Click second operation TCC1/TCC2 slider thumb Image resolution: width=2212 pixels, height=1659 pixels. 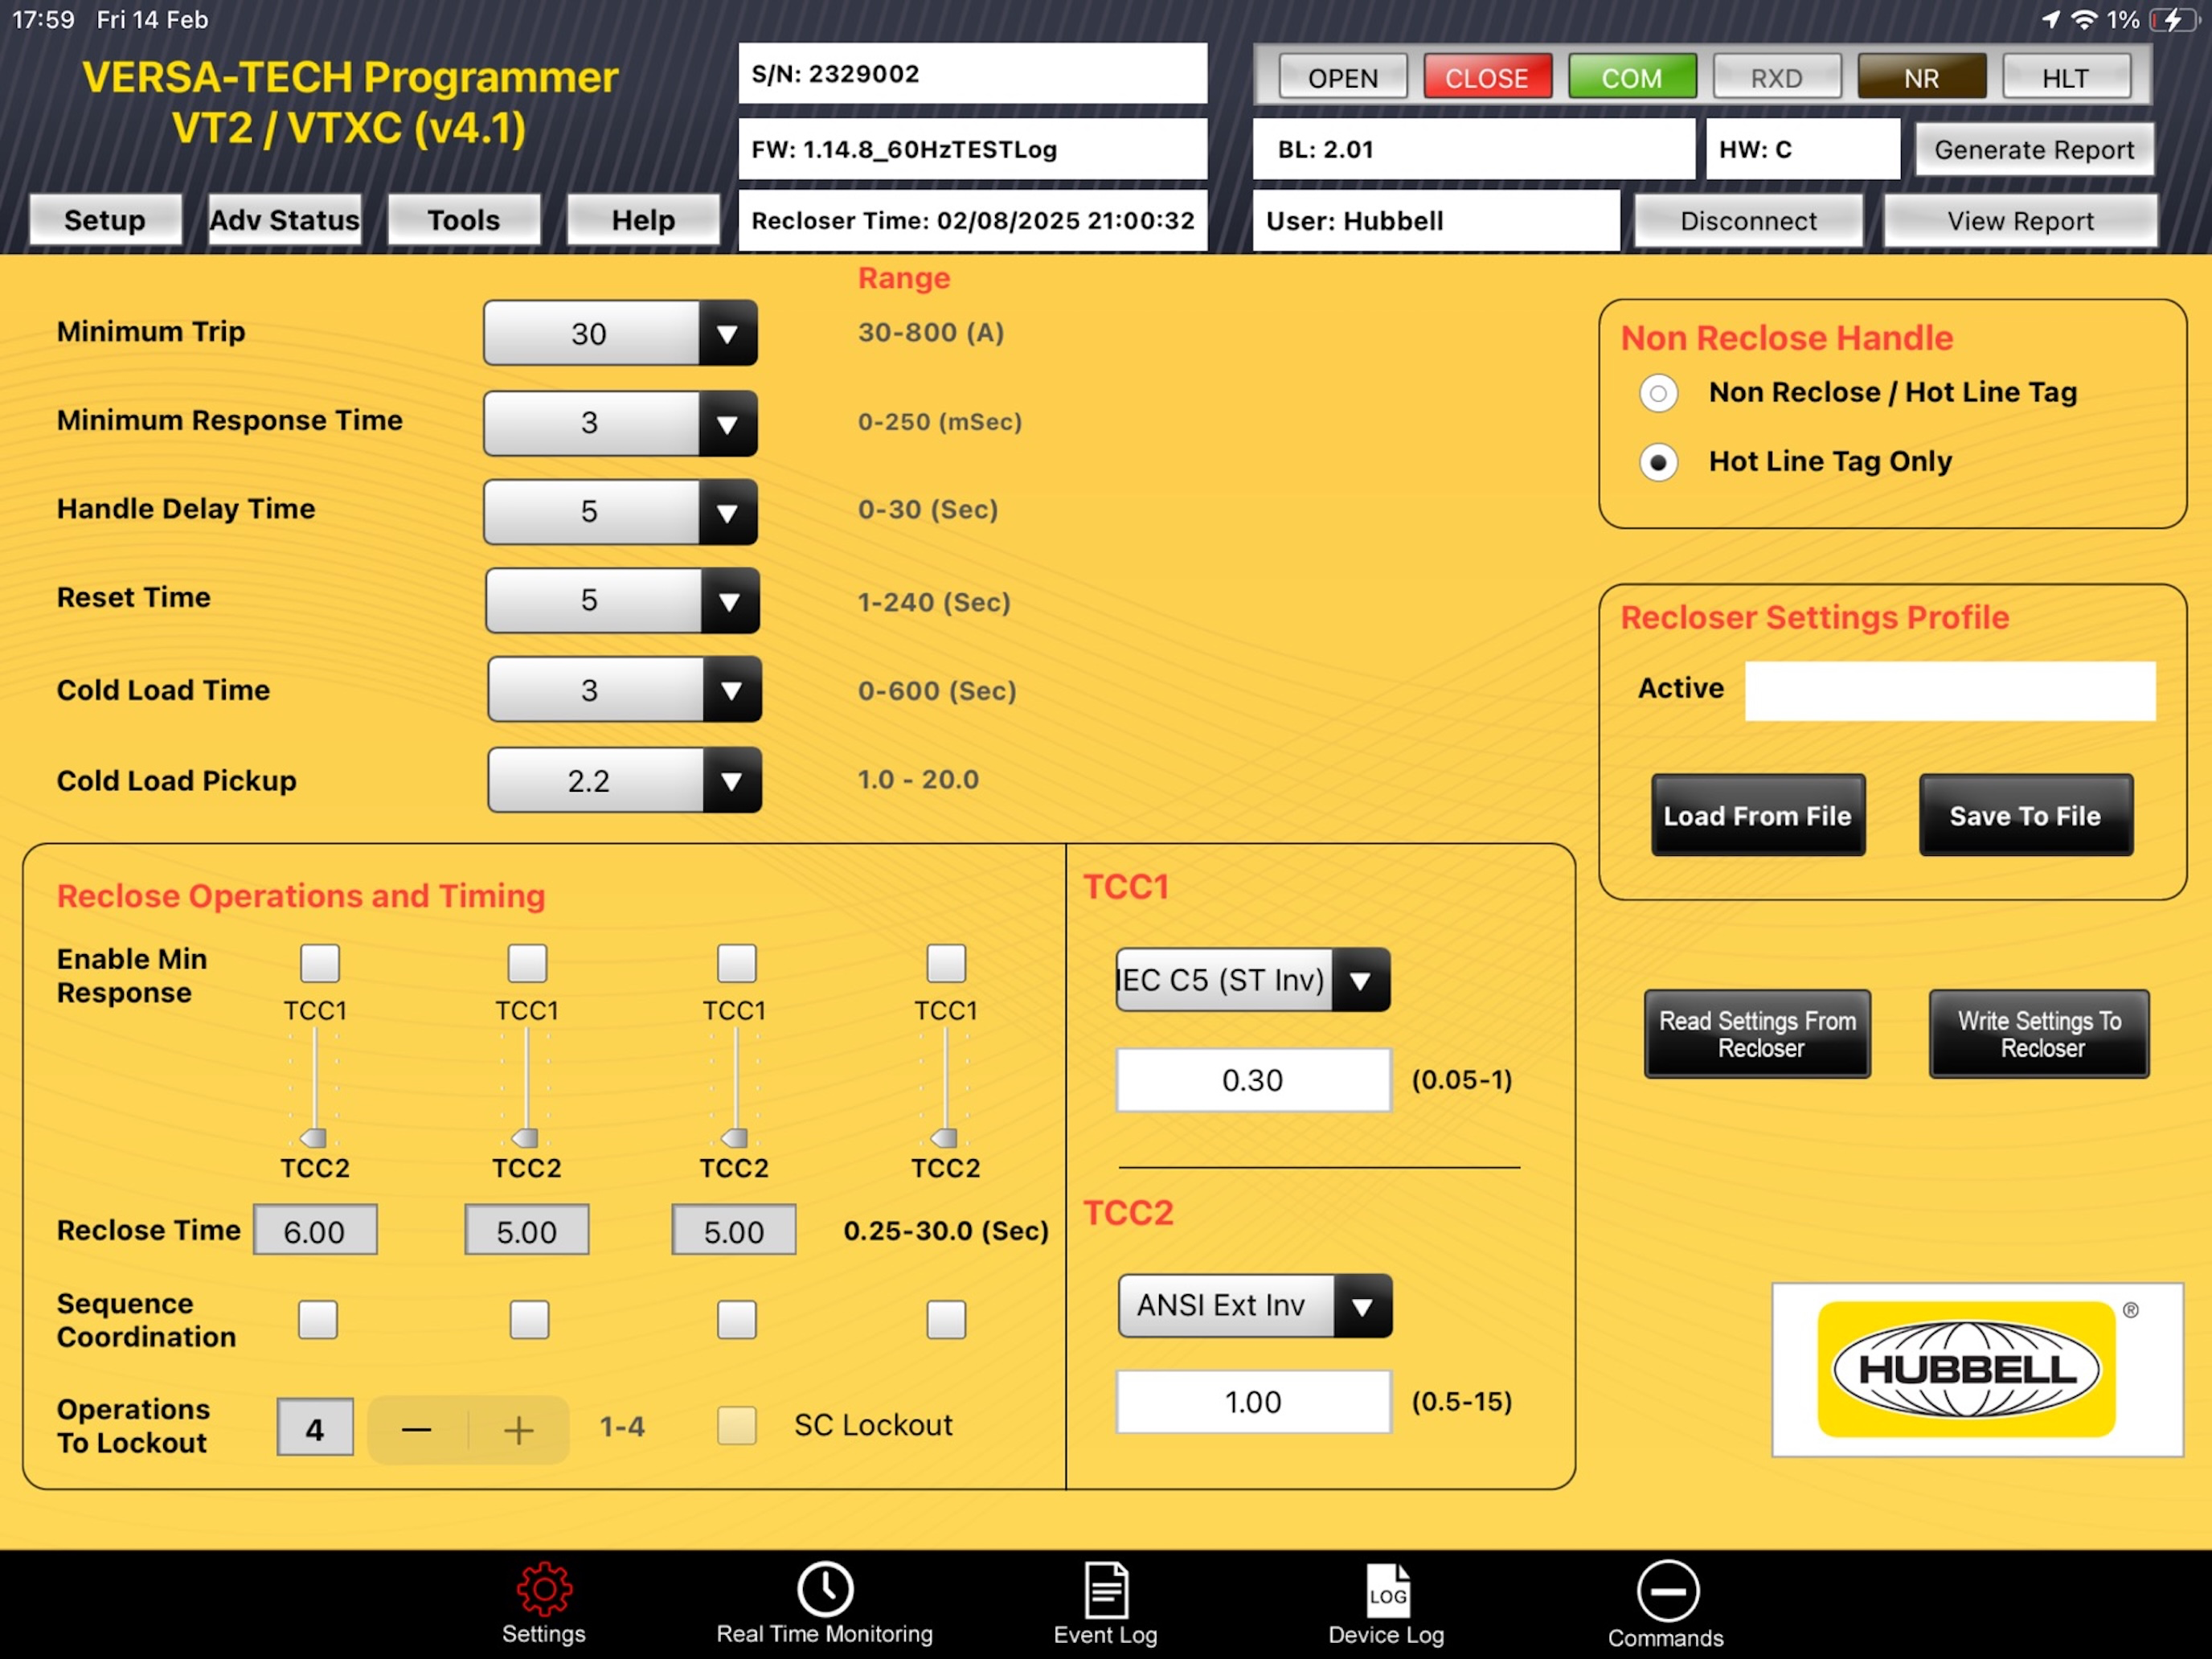(525, 1137)
